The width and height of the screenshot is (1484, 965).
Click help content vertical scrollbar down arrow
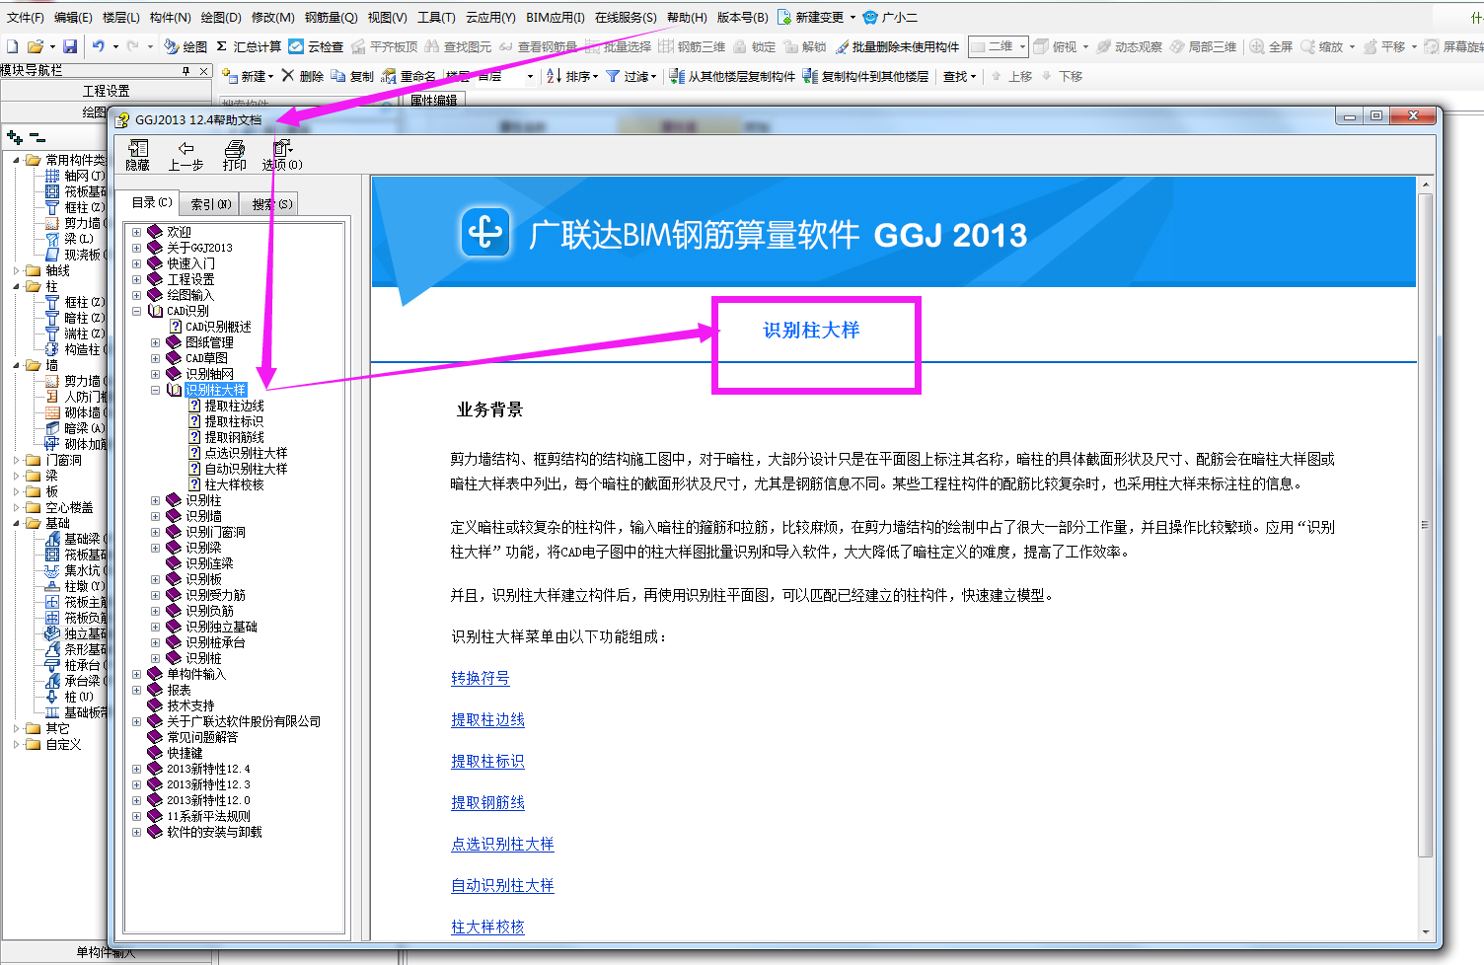click(1426, 931)
